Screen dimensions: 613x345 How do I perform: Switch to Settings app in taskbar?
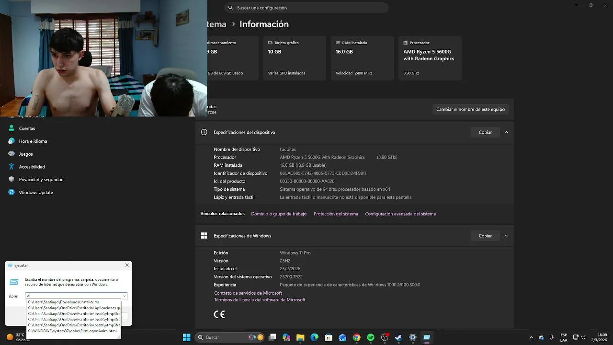[412, 337]
